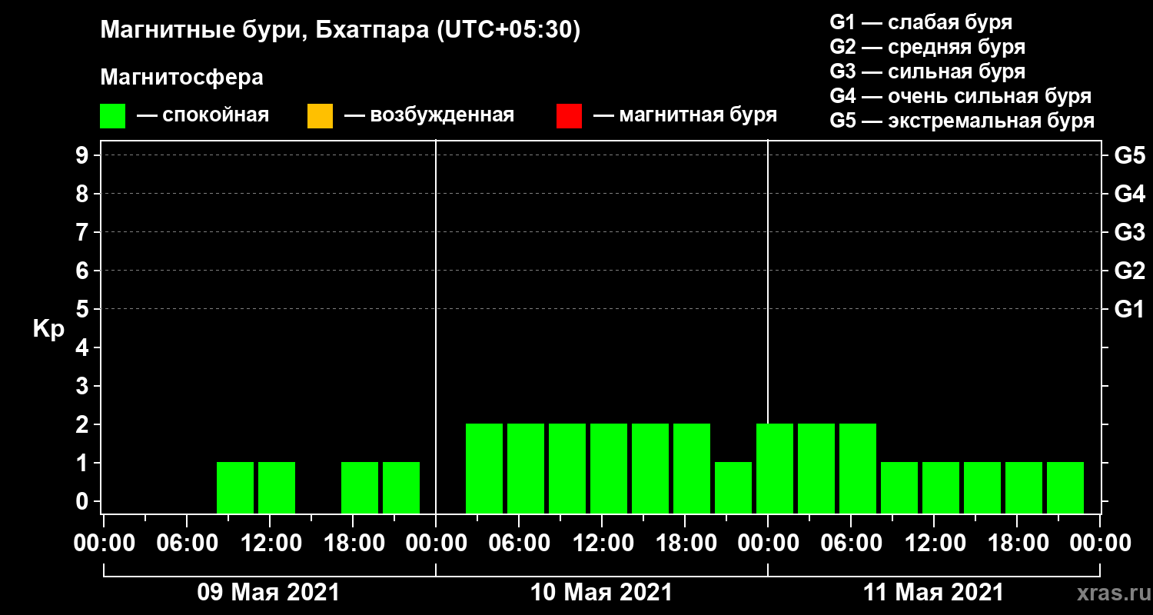Viewport: 1153px width, 615px height.
Task: Click the 'G3 — сильная буря' legend line
Action: pyautogui.click(x=927, y=71)
